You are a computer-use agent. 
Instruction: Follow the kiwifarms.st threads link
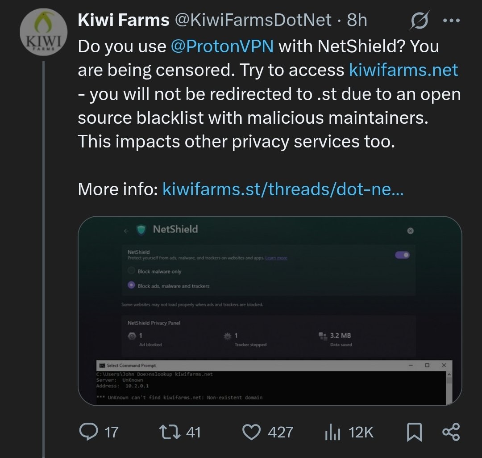[x=283, y=189]
